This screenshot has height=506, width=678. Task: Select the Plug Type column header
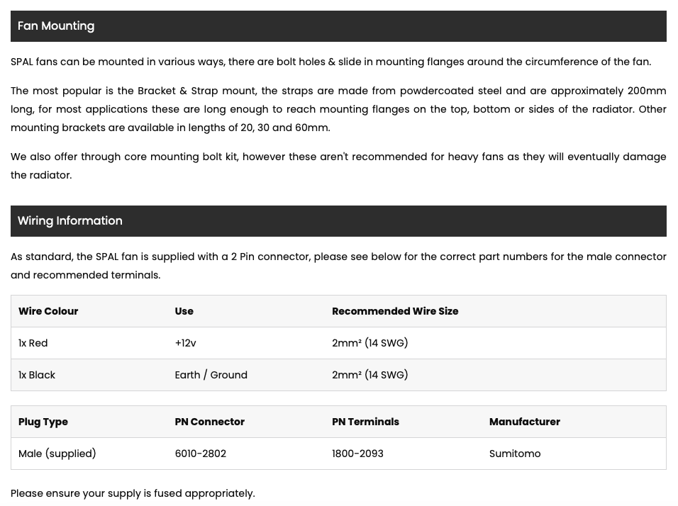click(x=43, y=422)
